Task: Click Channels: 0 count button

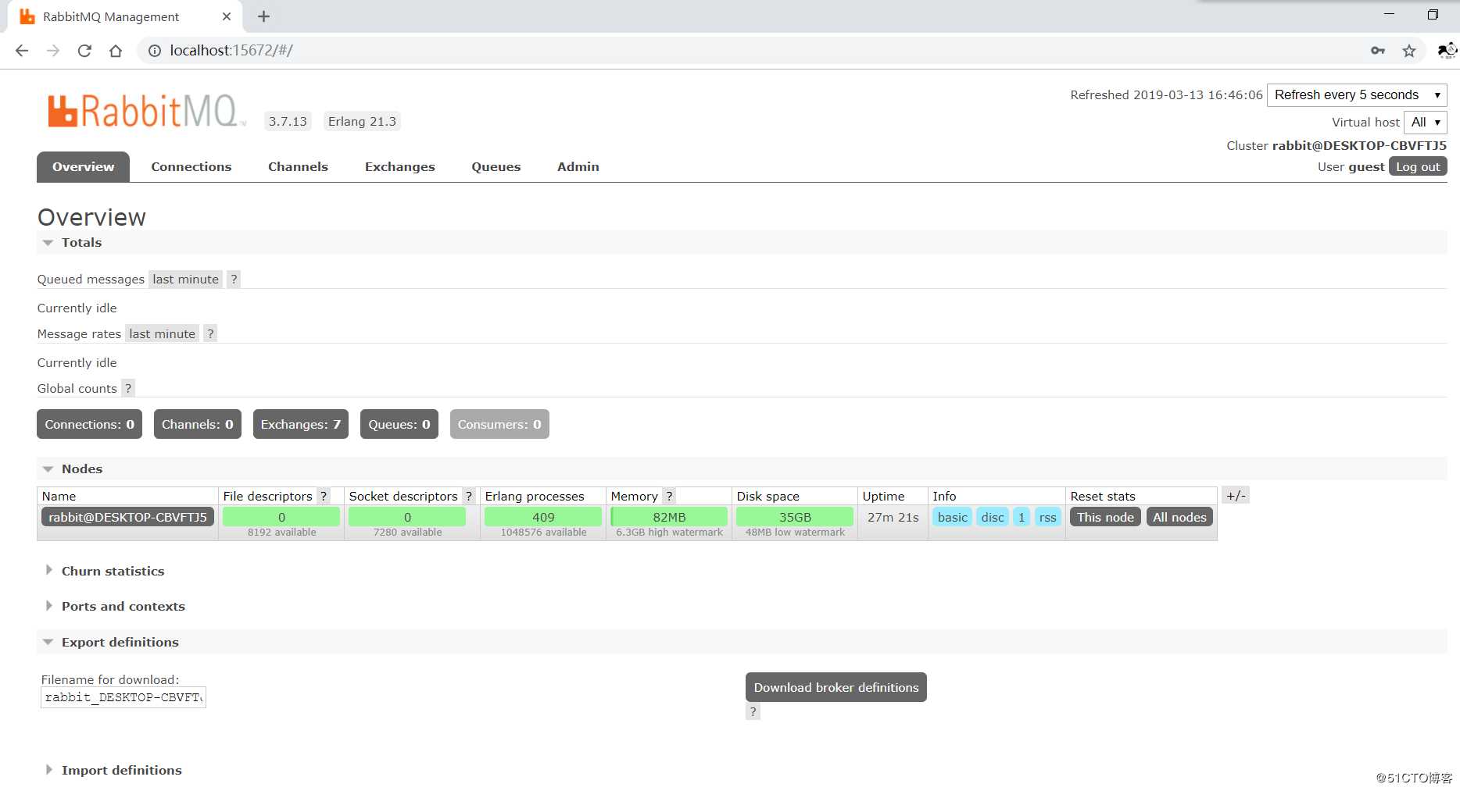Action: [197, 424]
